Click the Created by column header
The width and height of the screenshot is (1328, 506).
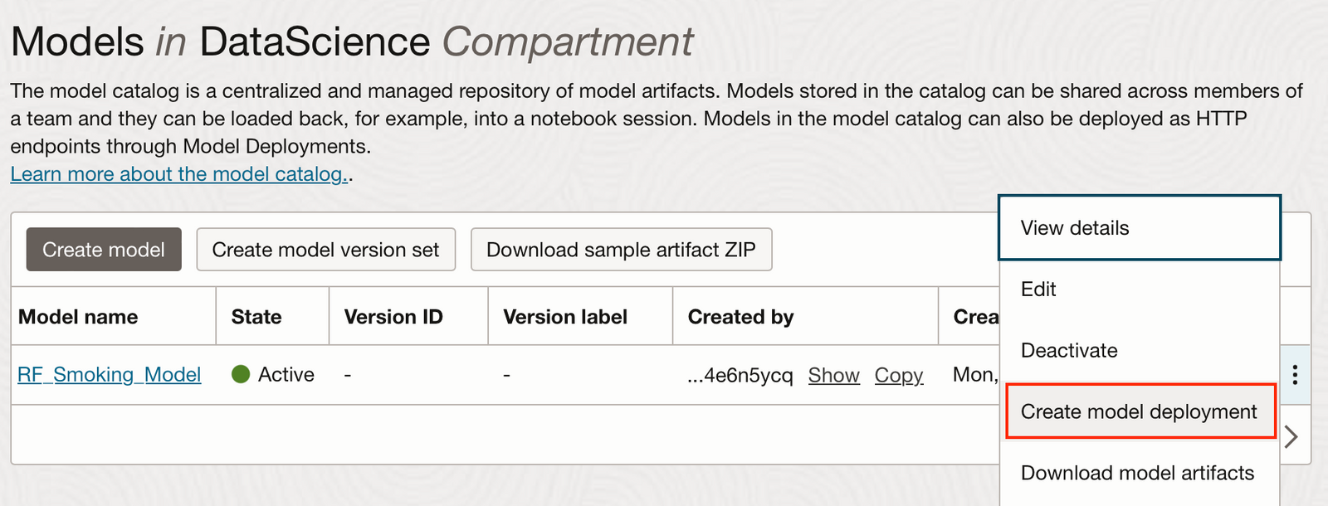(x=740, y=316)
